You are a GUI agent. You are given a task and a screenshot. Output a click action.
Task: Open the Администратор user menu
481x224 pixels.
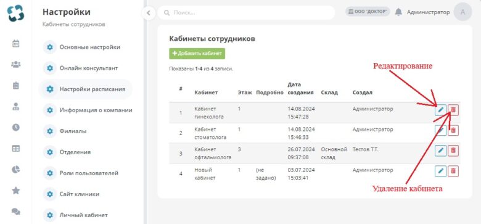click(x=428, y=12)
